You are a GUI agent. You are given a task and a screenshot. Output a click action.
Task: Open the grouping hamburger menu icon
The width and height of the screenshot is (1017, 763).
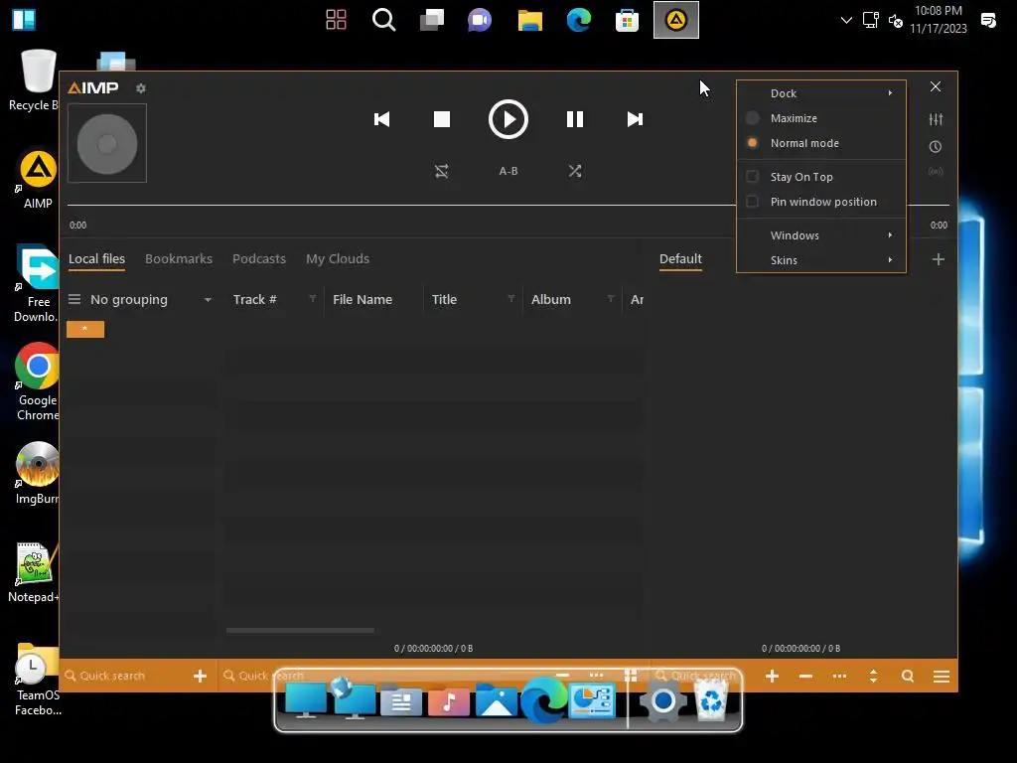point(74,299)
